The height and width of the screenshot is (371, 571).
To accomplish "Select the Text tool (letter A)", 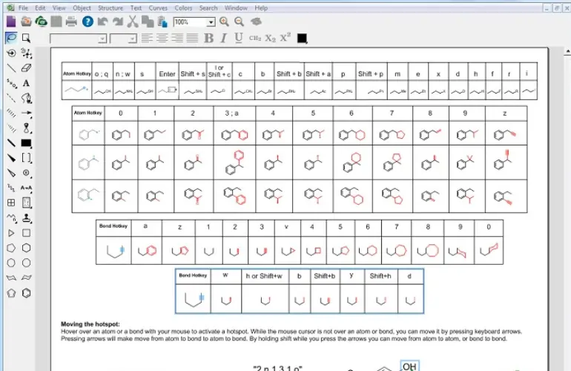I will click(26, 83).
